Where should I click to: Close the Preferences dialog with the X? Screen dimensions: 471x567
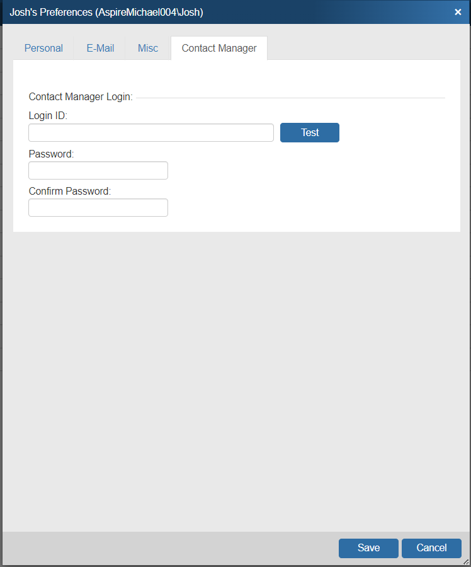(x=458, y=12)
